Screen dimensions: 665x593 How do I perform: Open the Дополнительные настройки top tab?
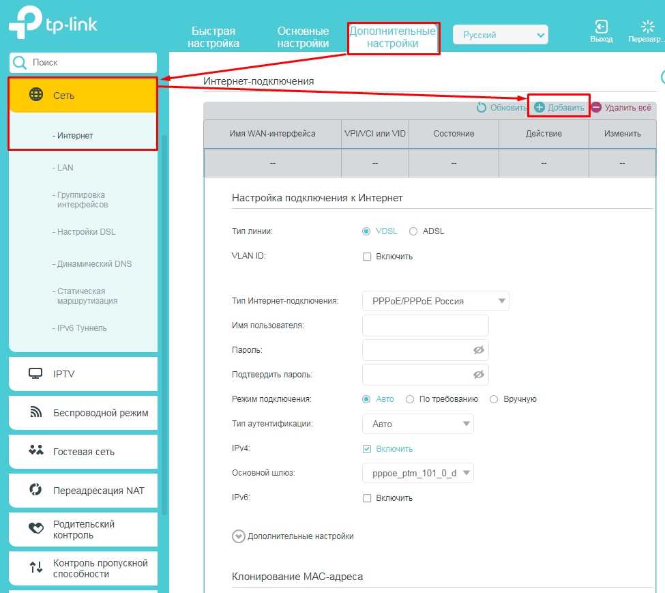pos(393,38)
